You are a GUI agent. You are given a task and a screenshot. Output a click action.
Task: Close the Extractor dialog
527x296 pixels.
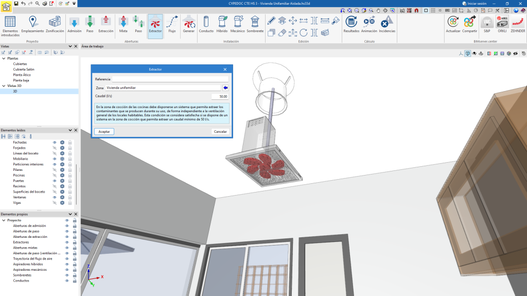(225, 69)
